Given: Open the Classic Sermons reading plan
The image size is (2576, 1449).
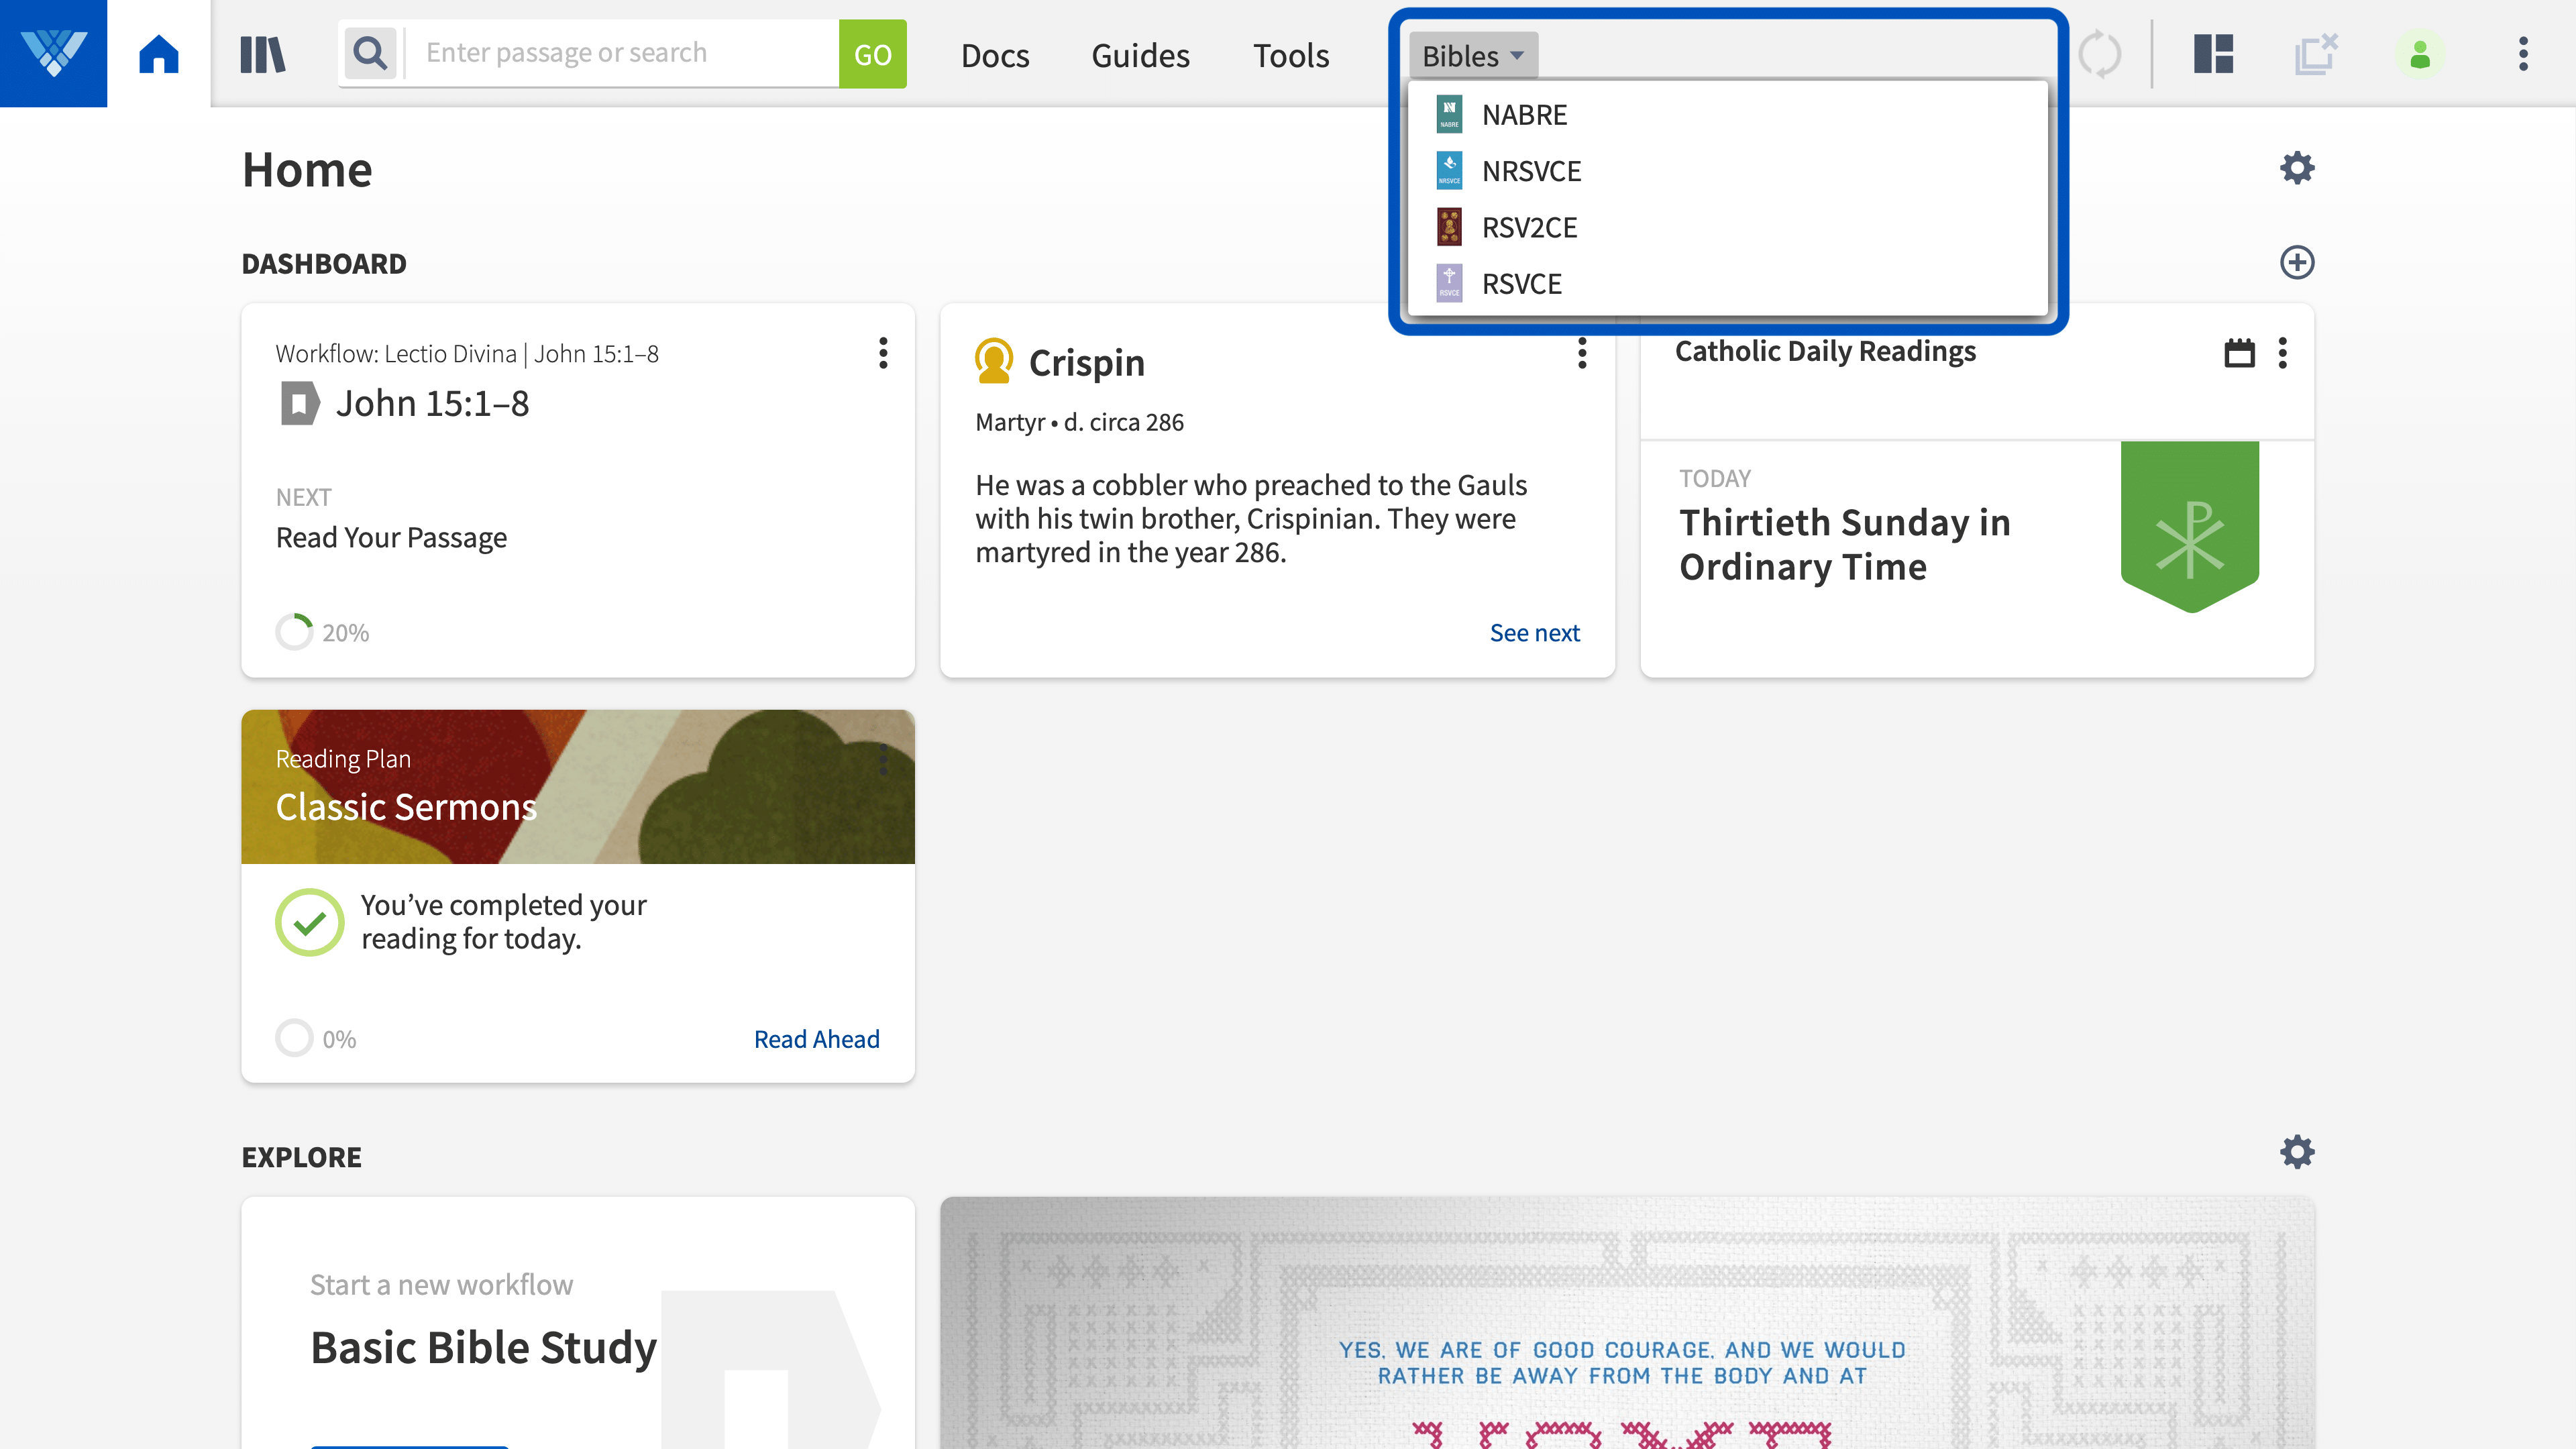Looking at the screenshot, I should point(406,806).
